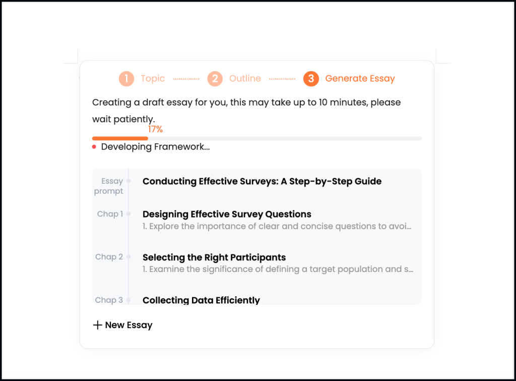Select the essay title Conducting Effective Surveys
516x381 pixels.
pos(262,181)
